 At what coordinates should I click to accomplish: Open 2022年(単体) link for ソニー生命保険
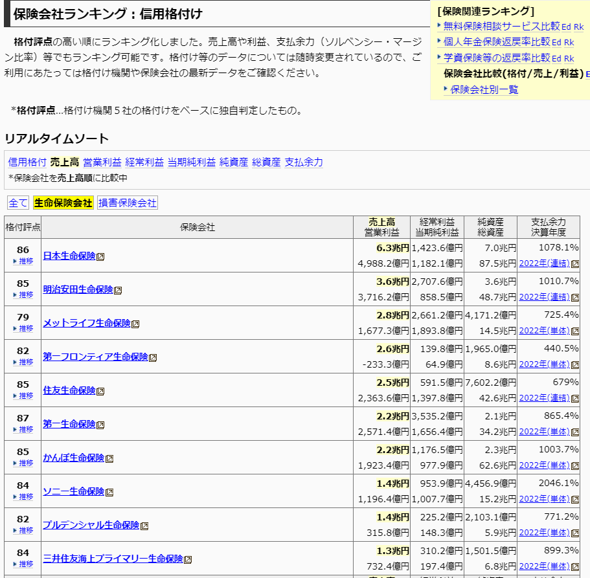click(544, 499)
